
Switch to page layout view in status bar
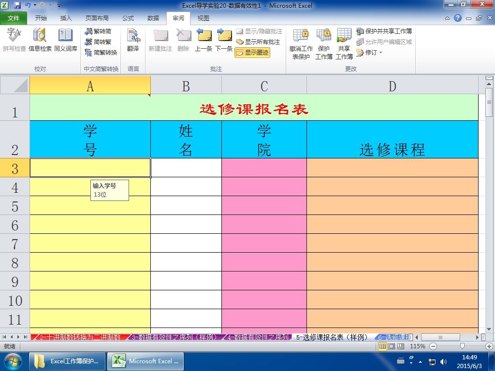coord(392,346)
